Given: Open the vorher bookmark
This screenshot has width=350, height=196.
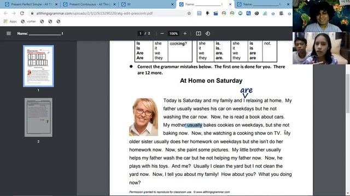Looking at the screenshot, I should [x=28, y=21].
